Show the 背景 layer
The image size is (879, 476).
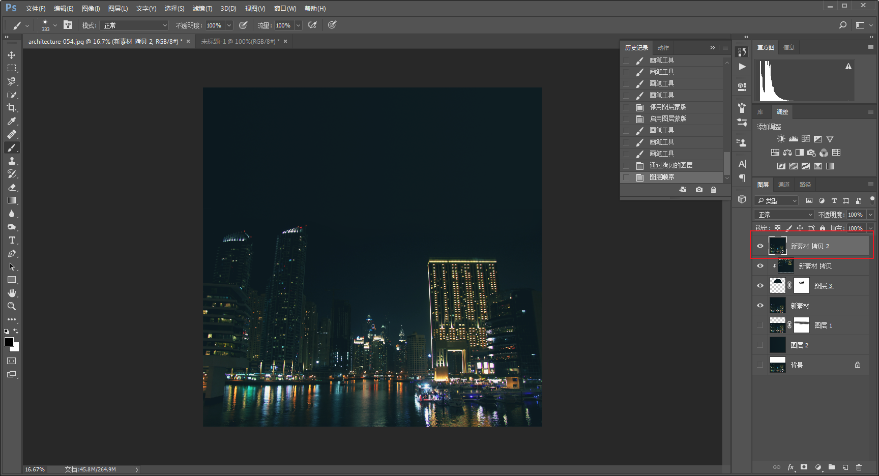click(x=760, y=365)
